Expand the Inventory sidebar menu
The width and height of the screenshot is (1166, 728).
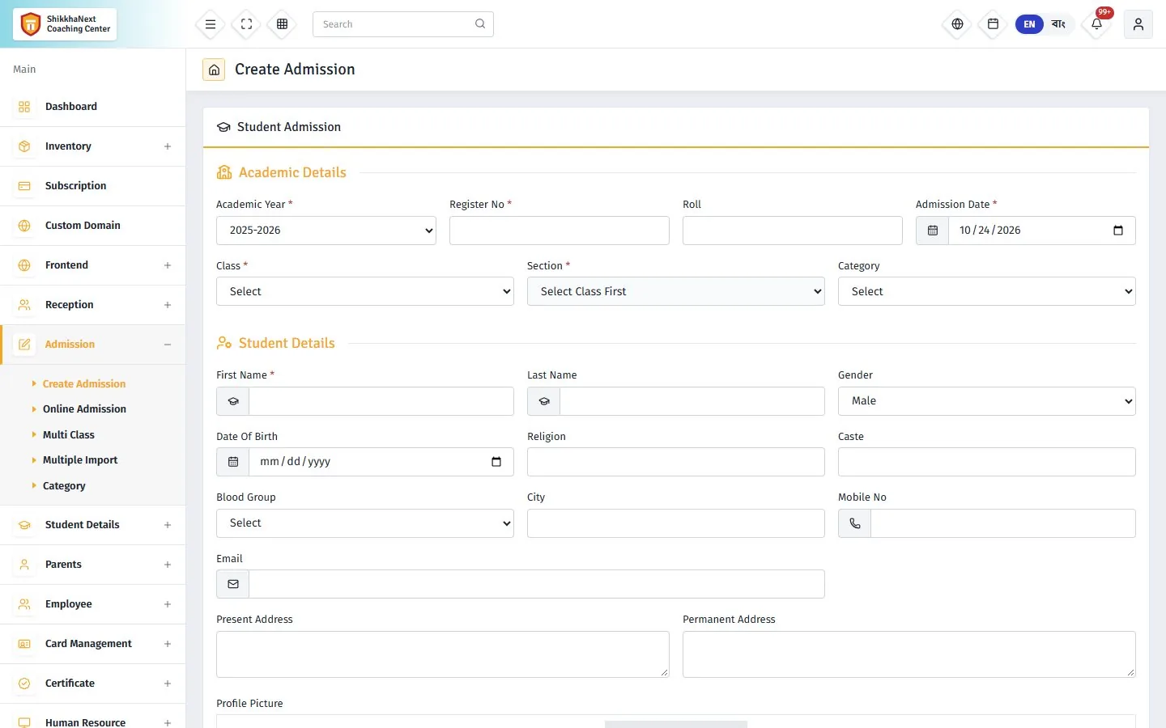click(x=93, y=146)
